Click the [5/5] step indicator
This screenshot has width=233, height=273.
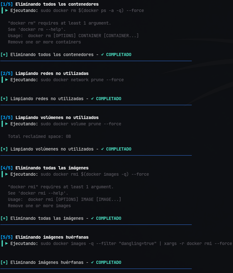tap(7, 237)
